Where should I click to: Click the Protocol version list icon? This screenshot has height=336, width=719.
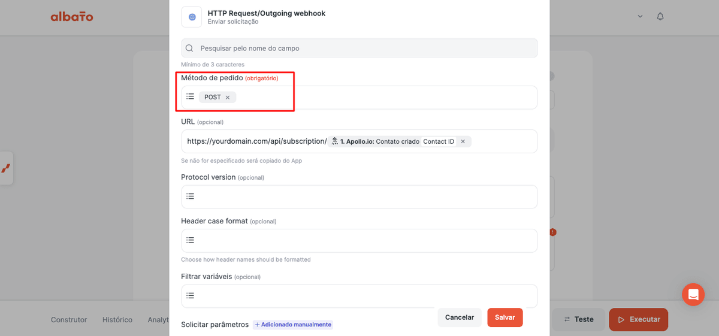click(190, 196)
